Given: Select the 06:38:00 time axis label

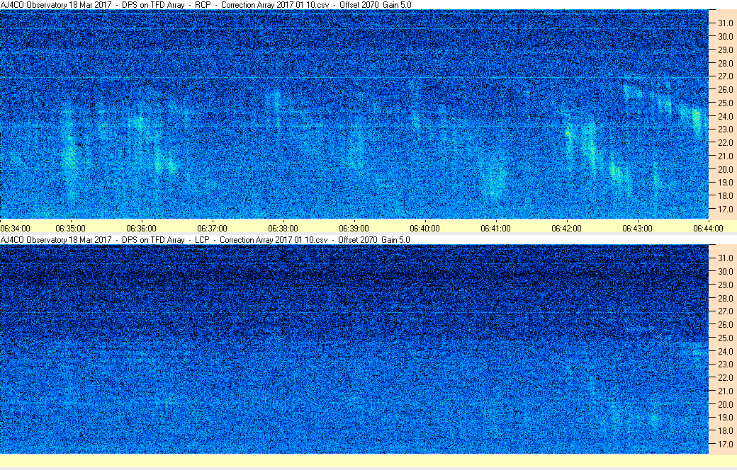Looking at the screenshot, I should (x=283, y=228).
